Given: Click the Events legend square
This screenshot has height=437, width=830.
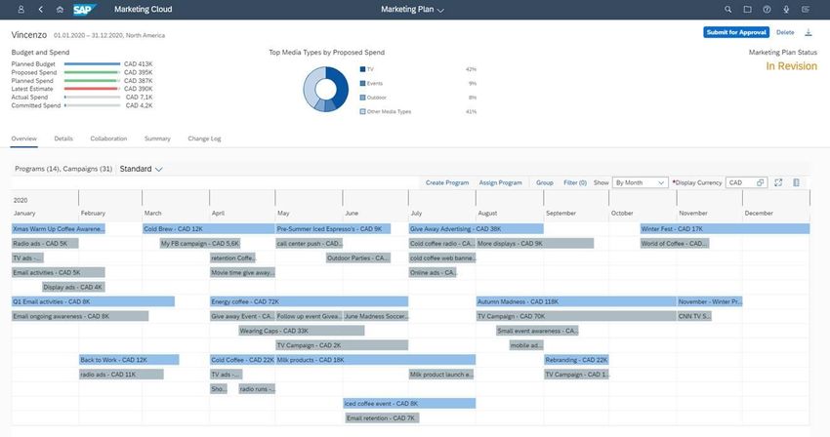Looking at the screenshot, I should tap(362, 83).
